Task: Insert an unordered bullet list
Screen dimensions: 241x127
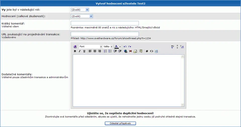Action: pyautogui.click(x=110, y=51)
